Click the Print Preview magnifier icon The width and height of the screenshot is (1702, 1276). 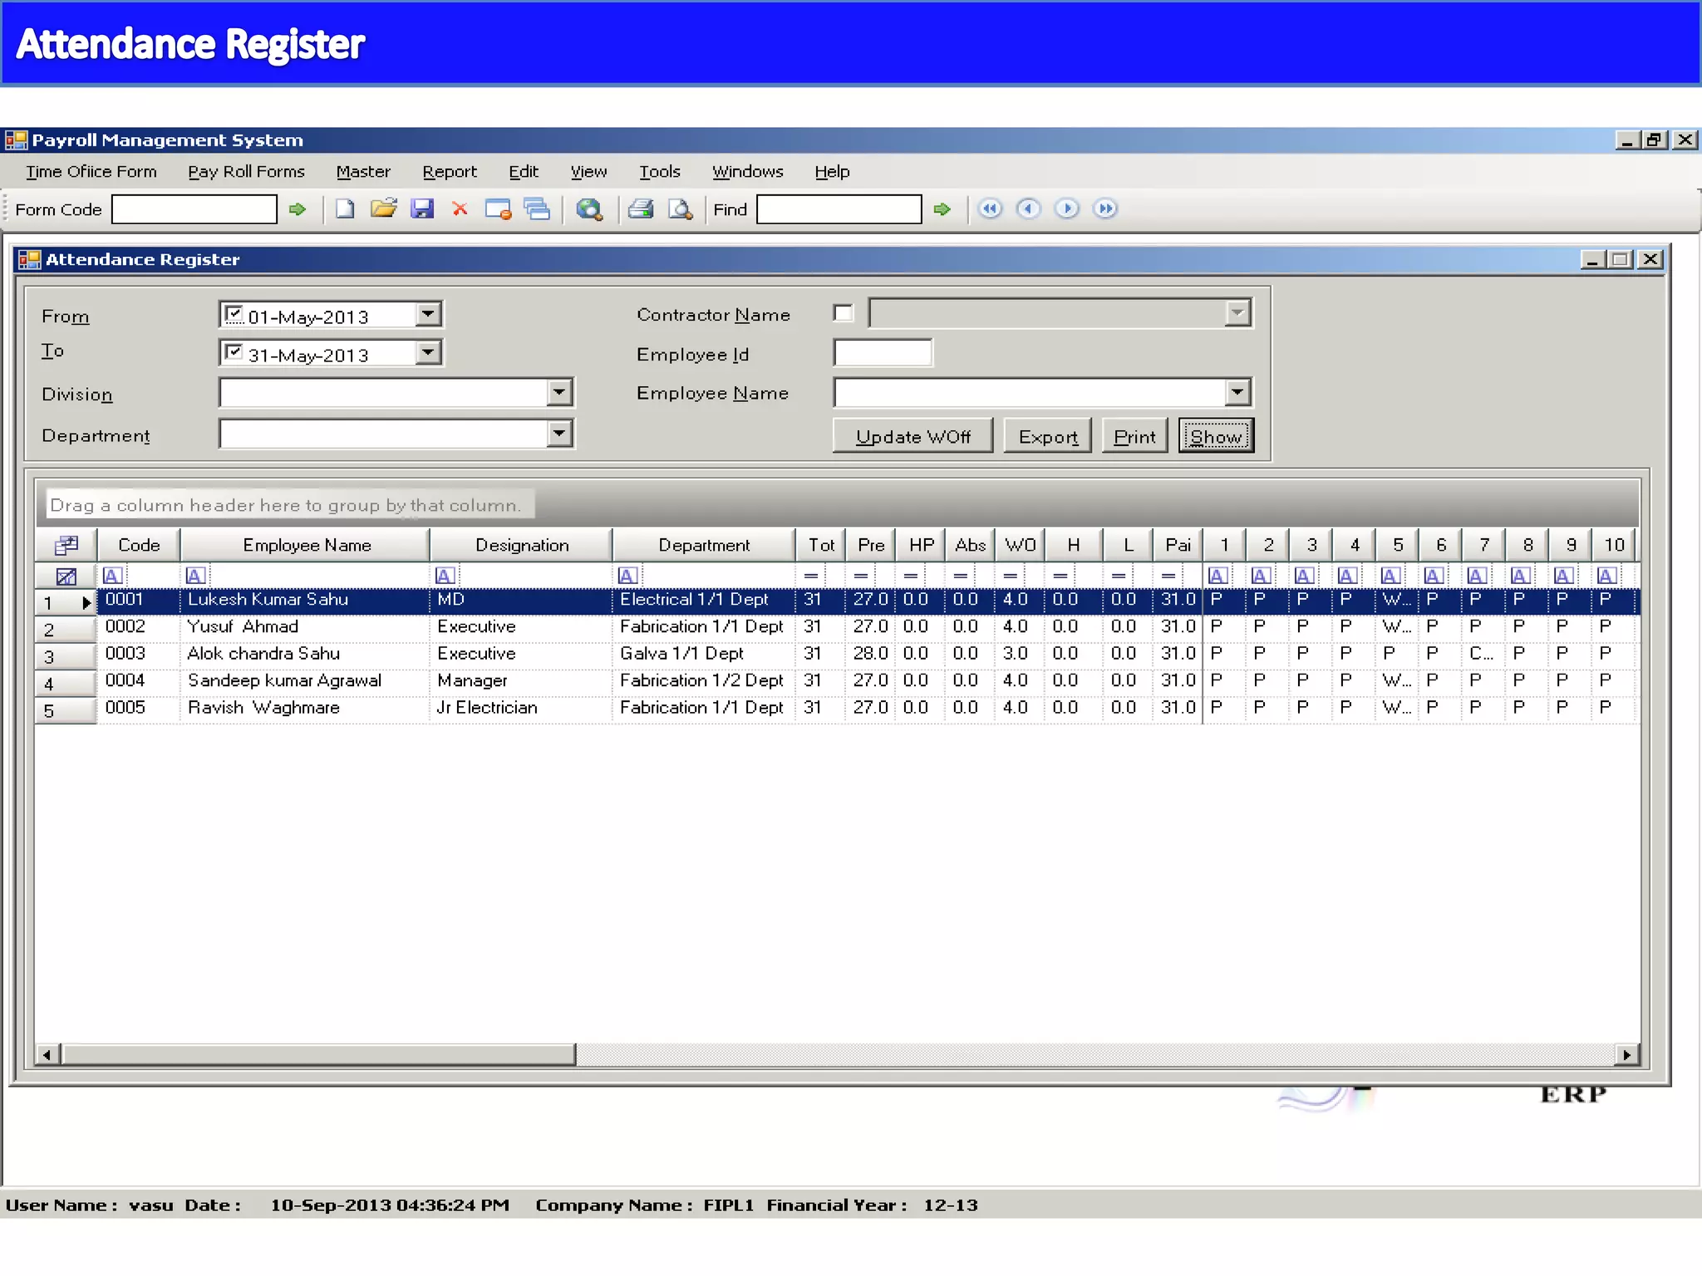tap(681, 209)
